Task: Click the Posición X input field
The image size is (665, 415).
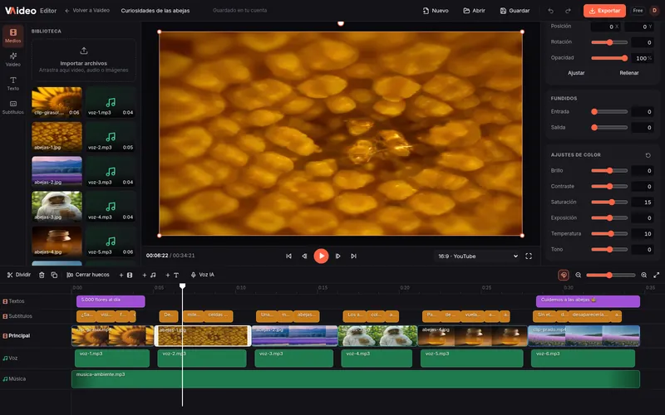Action: 605,27
